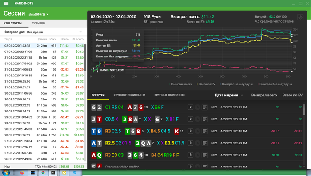The height and width of the screenshot is (176, 311).
Task: Select session 30.03.2020 3:12:53
Action: (42, 105)
